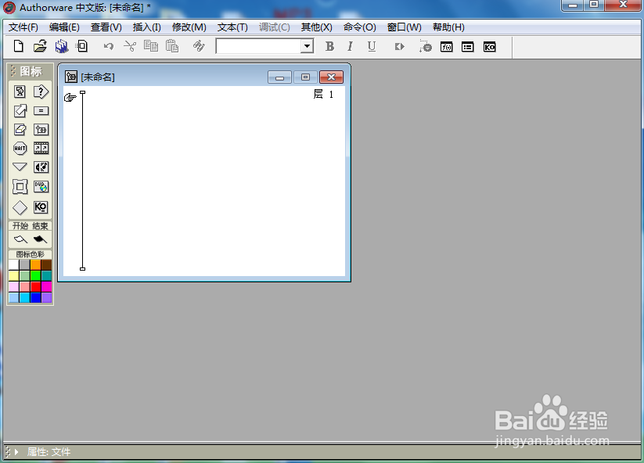Click the paste hand pointer on flowline

(x=70, y=97)
